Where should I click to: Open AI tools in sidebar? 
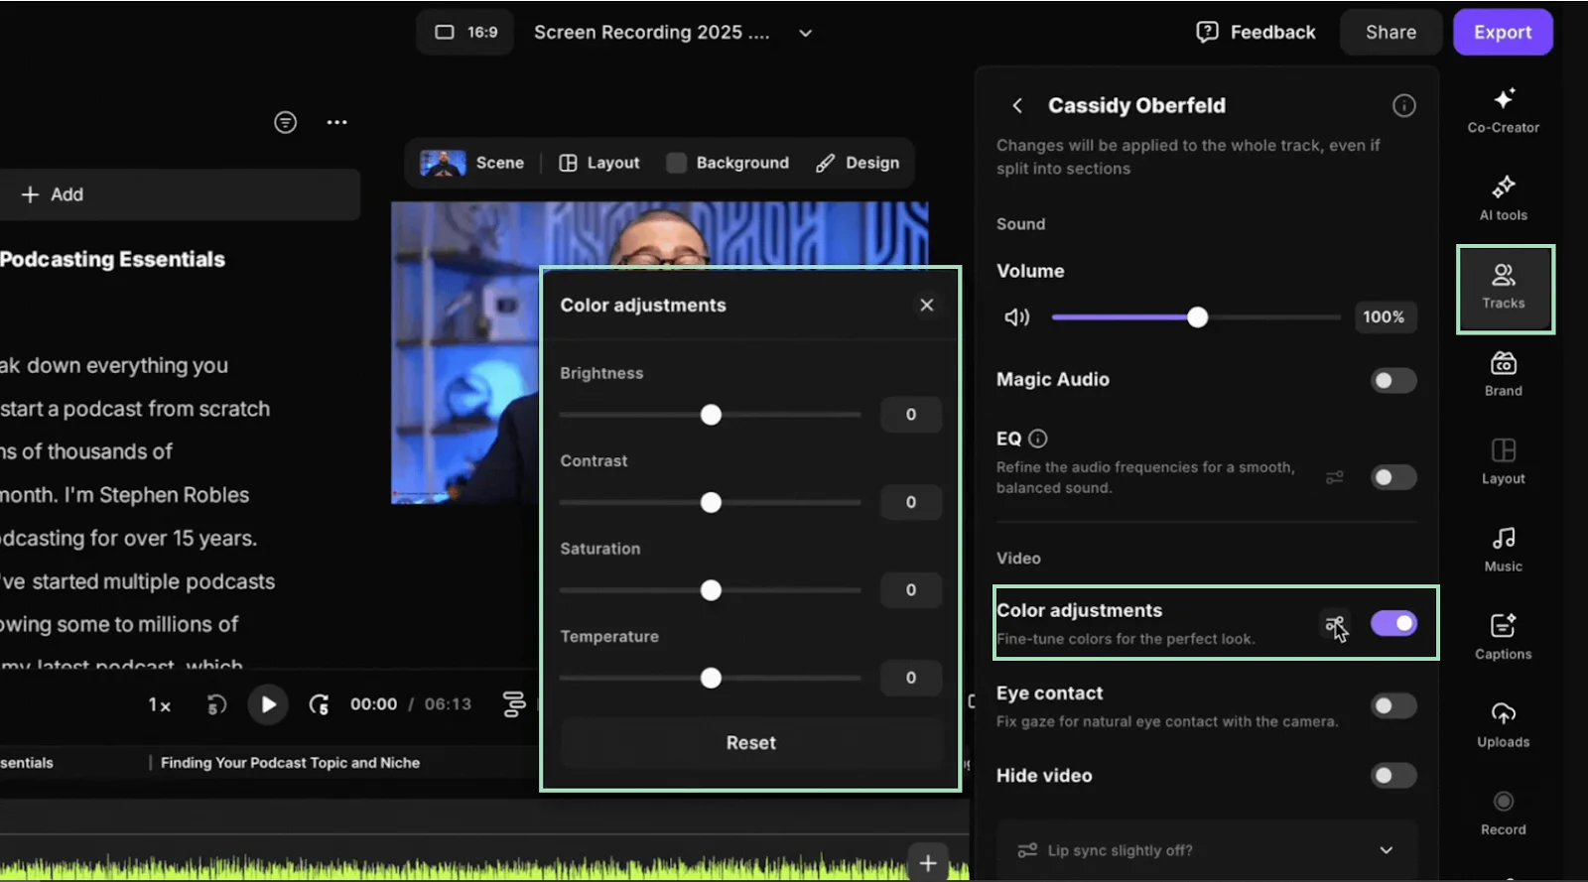[1503, 198]
